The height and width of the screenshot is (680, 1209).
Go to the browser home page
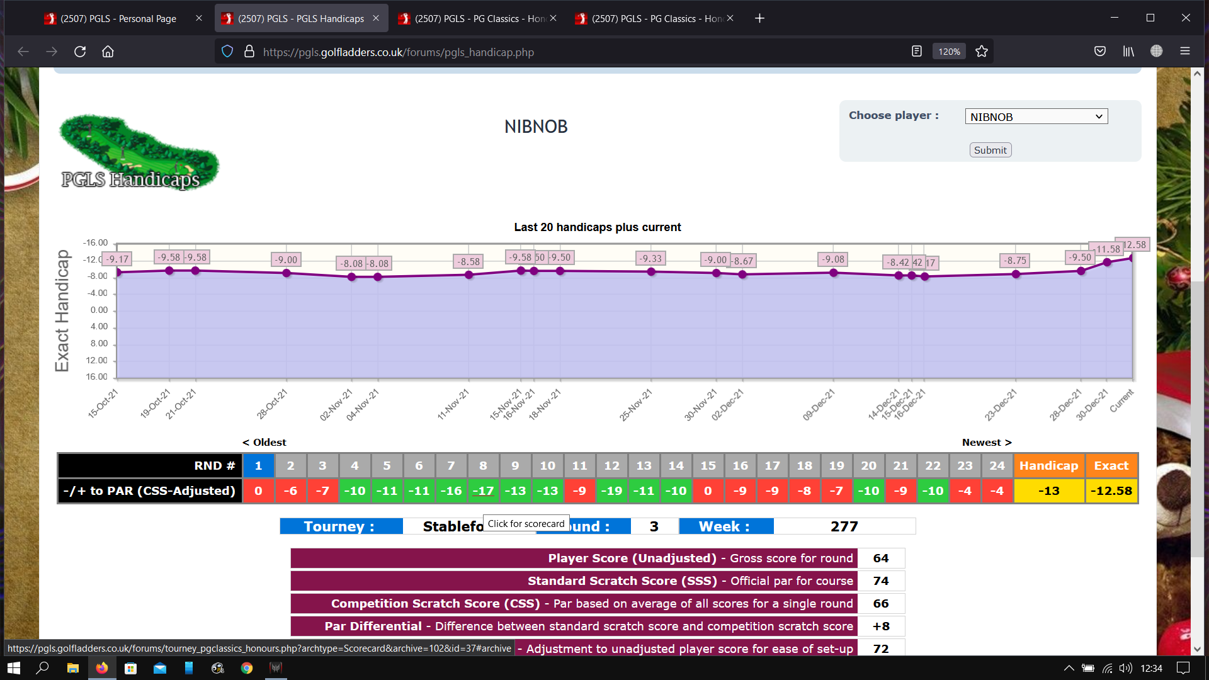[x=108, y=52]
